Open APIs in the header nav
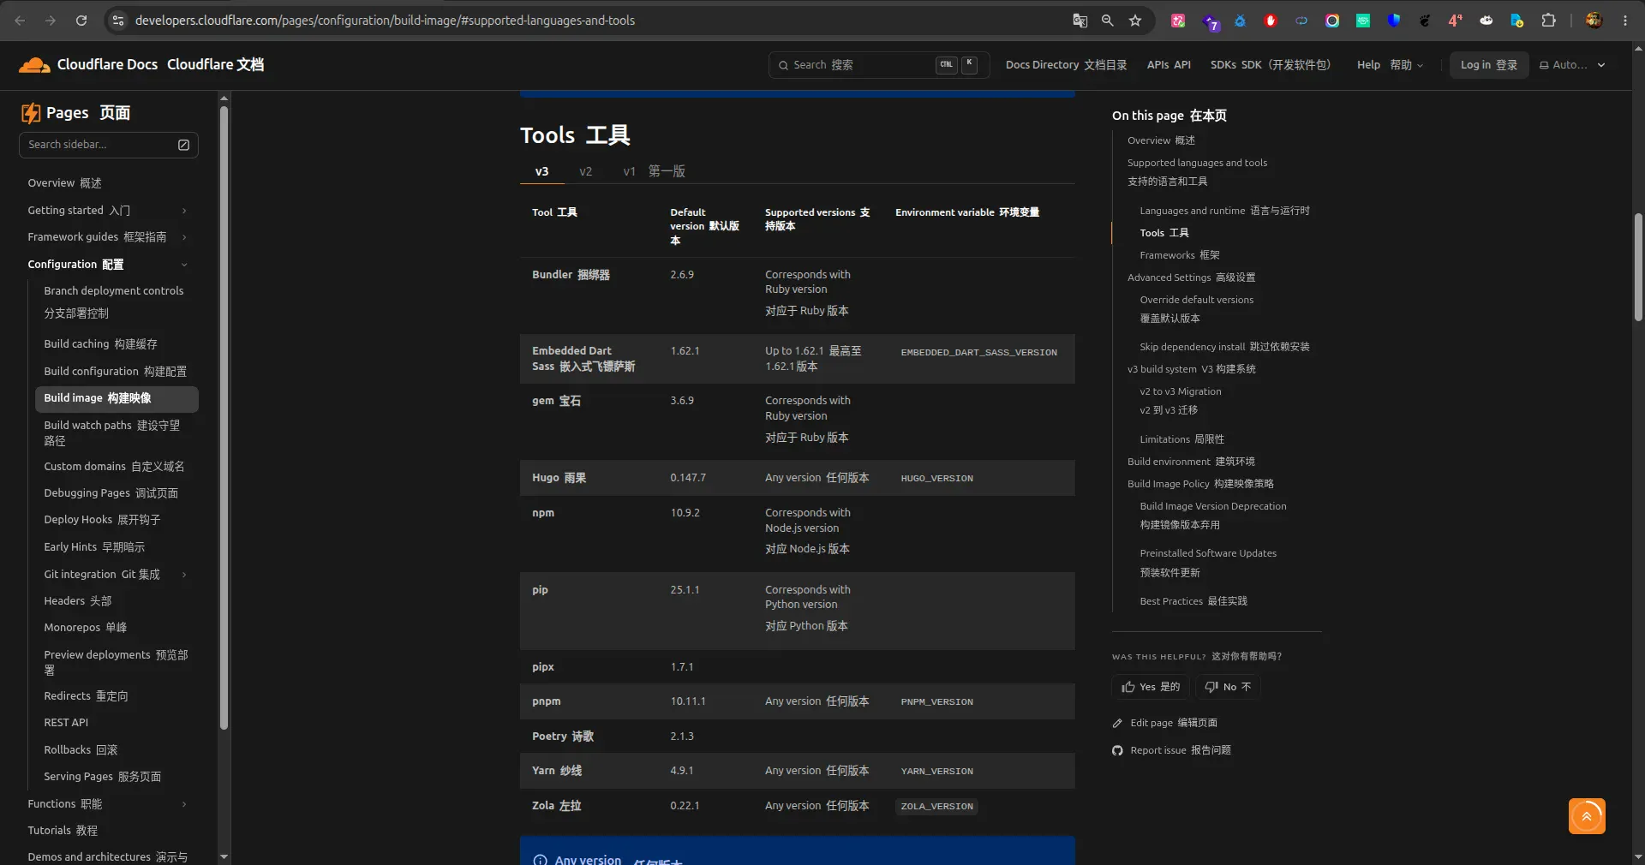 (x=1169, y=65)
